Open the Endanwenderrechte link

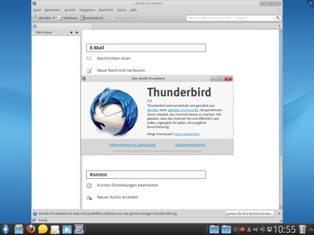190,145
